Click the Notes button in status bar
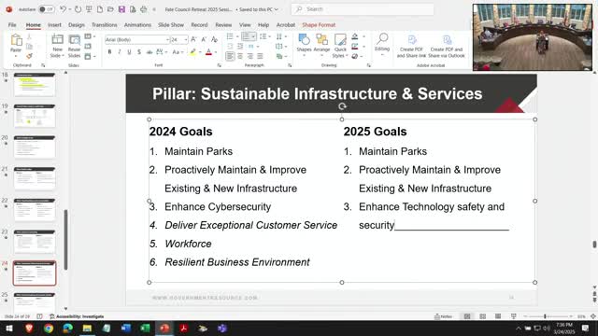 tap(443, 316)
